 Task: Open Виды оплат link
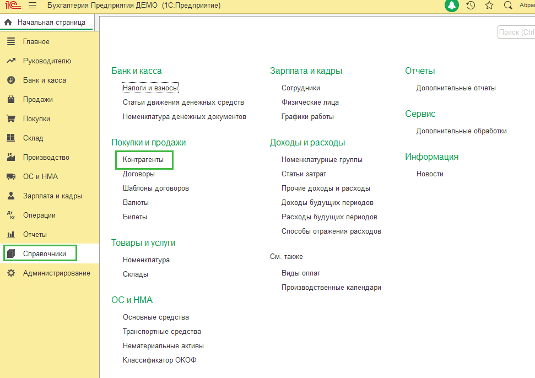301,273
